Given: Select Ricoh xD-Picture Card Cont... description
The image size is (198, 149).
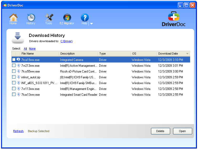Looking at the screenshot, I should click(78, 71).
